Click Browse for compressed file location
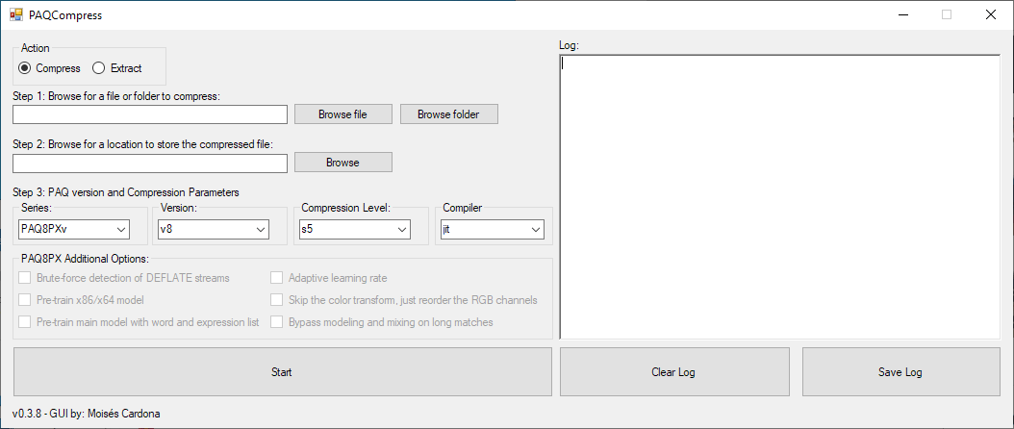 pos(342,163)
